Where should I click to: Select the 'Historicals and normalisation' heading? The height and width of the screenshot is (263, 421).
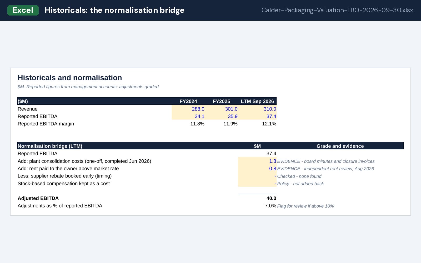point(70,78)
